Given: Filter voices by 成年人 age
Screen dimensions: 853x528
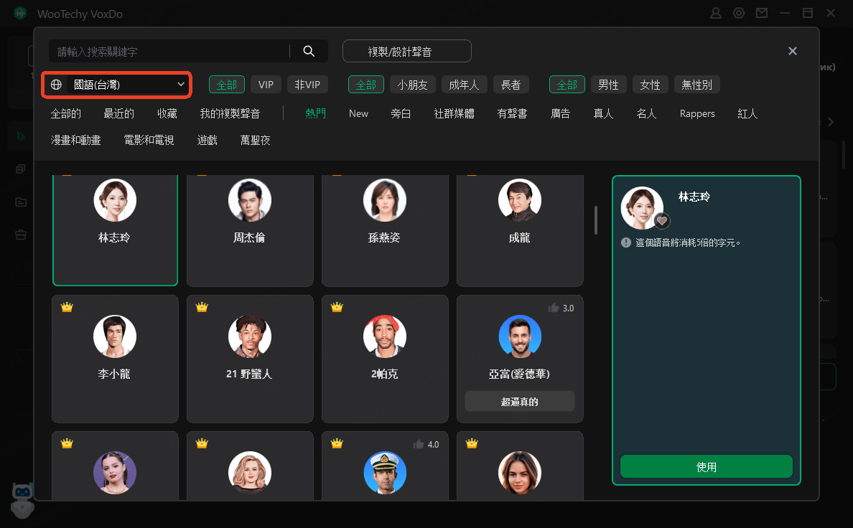Looking at the screenshot, I should tap(464, 85).
